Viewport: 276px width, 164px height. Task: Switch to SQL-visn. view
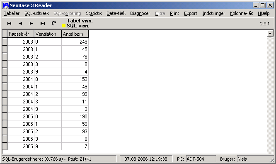click(x=78, y=26)
